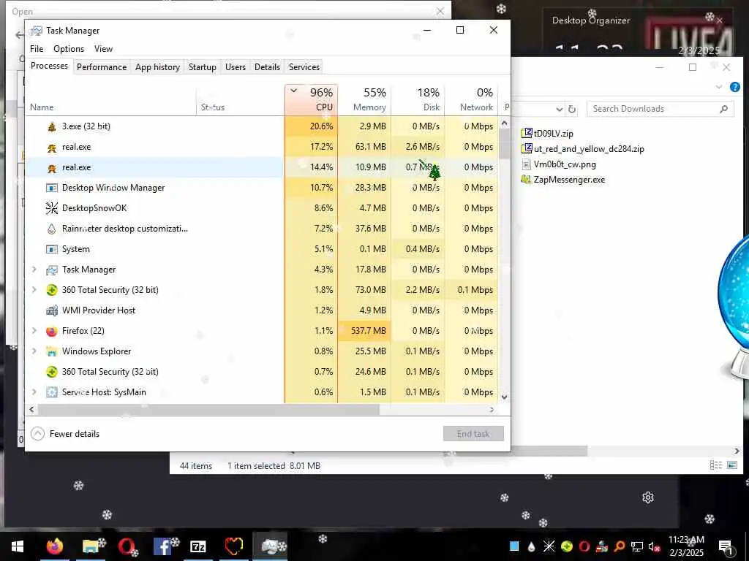Click icon of 360 Total Security using 24.6 MB

click(x=52, y=372)
